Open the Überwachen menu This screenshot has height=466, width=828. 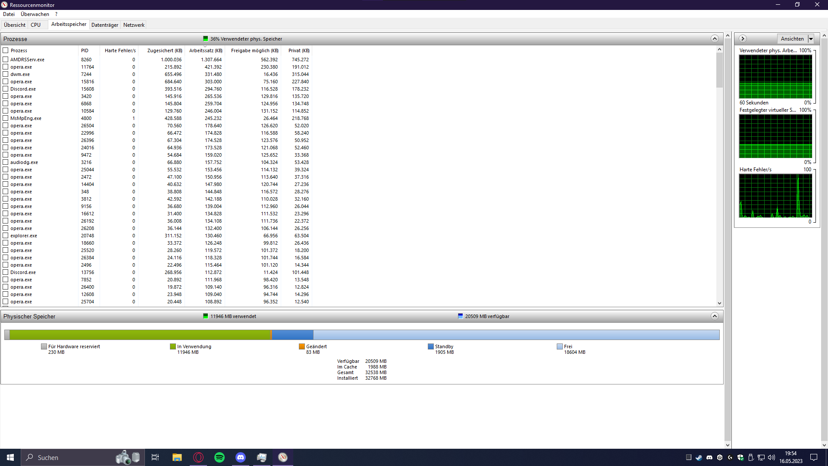tap(35, 14)
